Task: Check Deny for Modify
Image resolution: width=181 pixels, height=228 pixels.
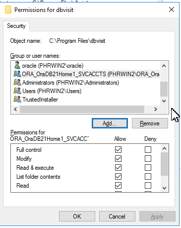Action: (x=148, y=158)
